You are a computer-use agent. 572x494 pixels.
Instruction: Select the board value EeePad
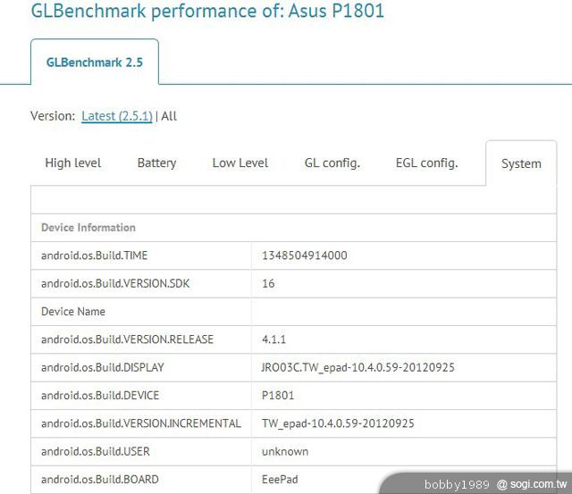(280, 480)
